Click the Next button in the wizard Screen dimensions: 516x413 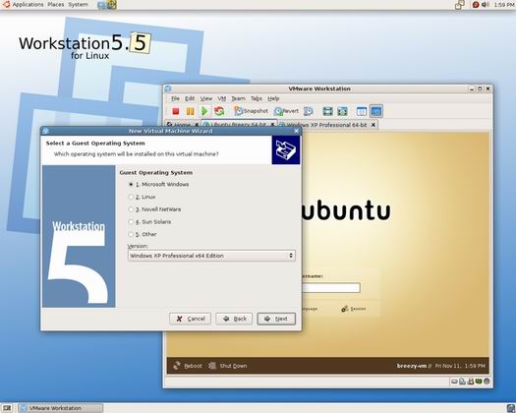276,319
